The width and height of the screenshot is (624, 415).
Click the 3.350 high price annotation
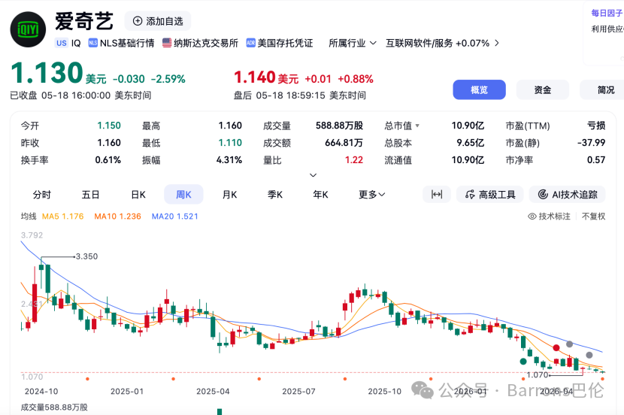point(86,256)
